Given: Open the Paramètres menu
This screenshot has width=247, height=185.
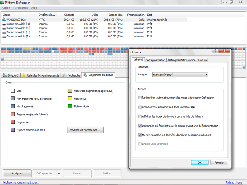Looking at the screenshot, I should 20,8.
